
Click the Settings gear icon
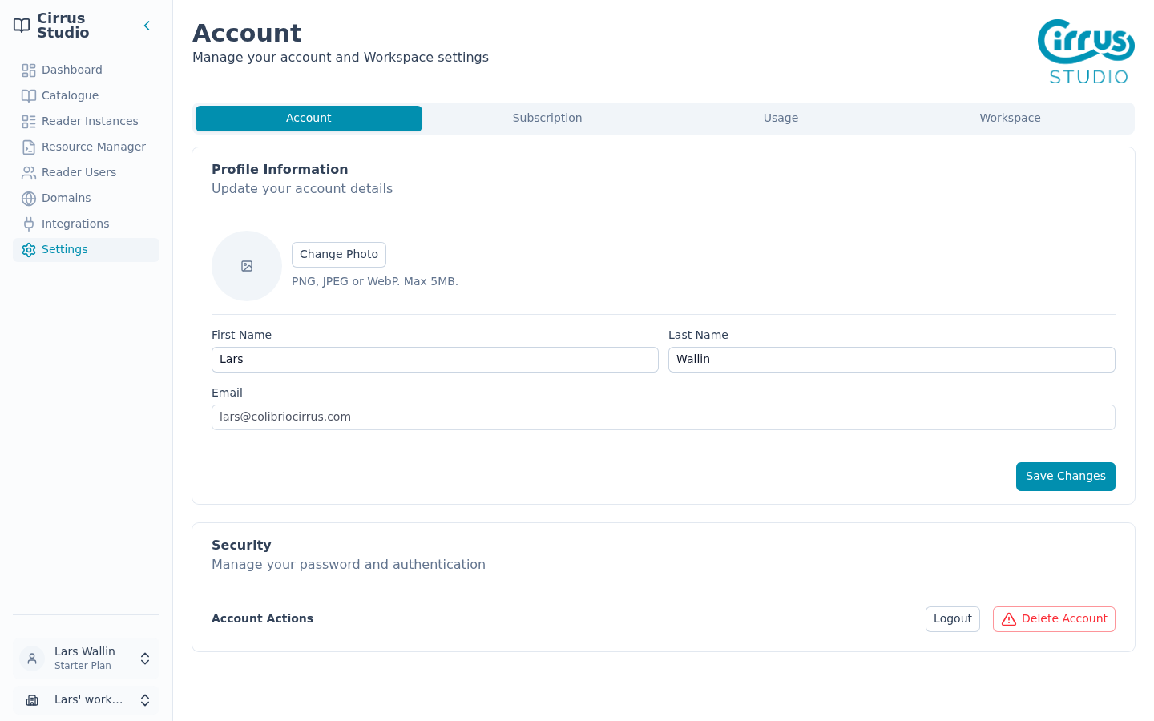pyautogui.click(x=29, y=250)
